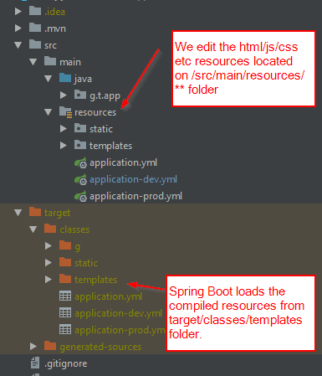Expand the .idea folder arrow
Screen dimensions: 322x376
point(18,12)
